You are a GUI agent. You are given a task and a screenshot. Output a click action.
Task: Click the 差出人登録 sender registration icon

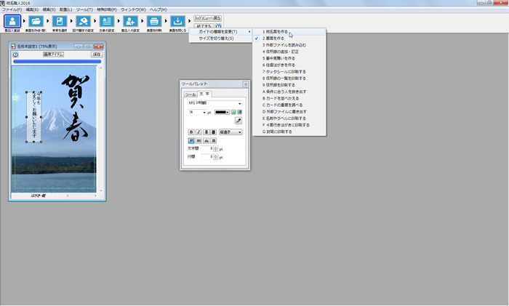click(x=12, y=22)
